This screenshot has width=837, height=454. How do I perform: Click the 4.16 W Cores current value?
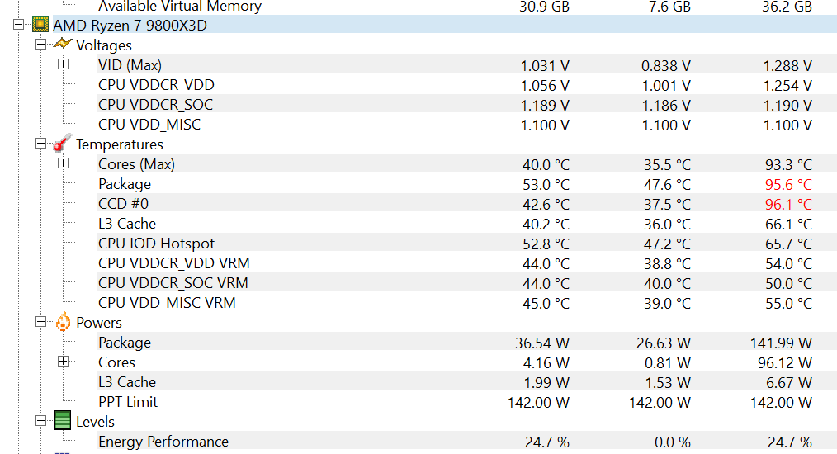point(546,362)
